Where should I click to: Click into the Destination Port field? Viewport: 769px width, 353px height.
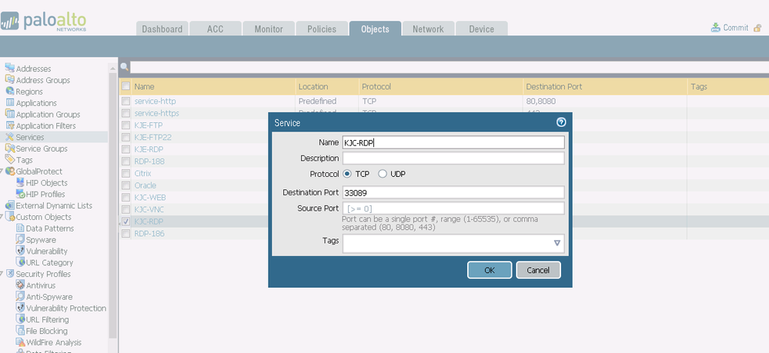[x=453, y=192]
